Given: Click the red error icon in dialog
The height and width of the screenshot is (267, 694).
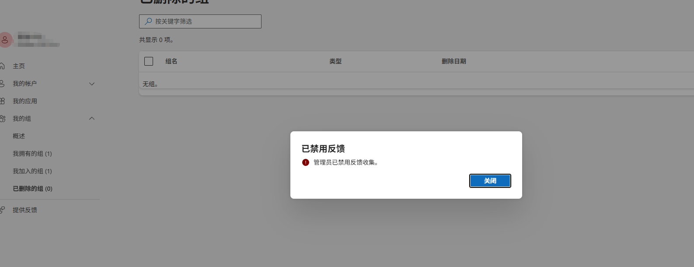Looking at the screenshot, I should click(306, 162).
